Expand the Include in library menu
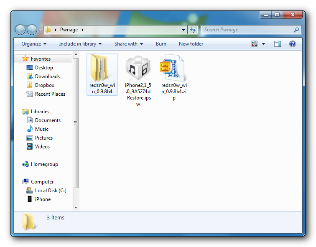316x247 pixels. pyautogui.click(x=80, y=44)
